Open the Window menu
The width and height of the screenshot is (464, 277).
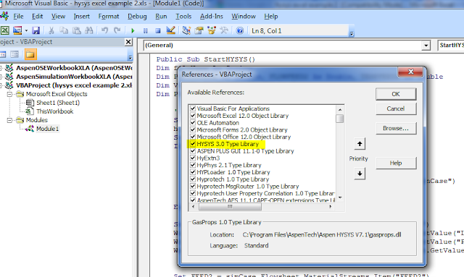(x=244, y=16)
